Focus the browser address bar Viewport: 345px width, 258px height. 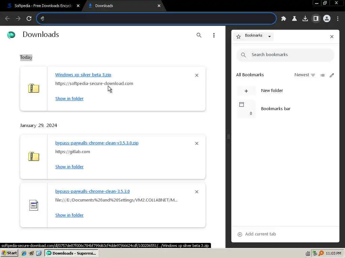pos(156,18)
